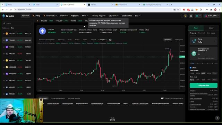Select the DOGE/USD coin icon
222x125 pixels.
7,67
